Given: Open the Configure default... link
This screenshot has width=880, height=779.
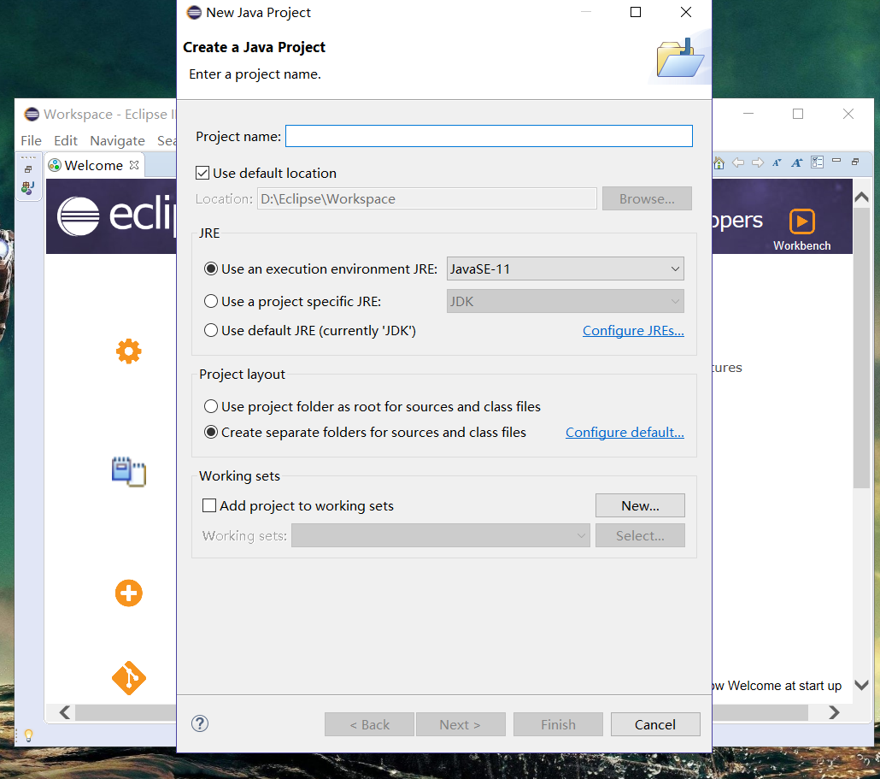Looking at the screenshot, I should 625,432.
